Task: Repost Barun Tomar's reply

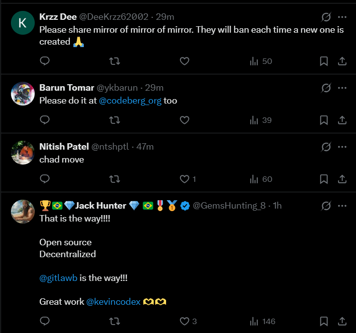Action: click(115, 120)
